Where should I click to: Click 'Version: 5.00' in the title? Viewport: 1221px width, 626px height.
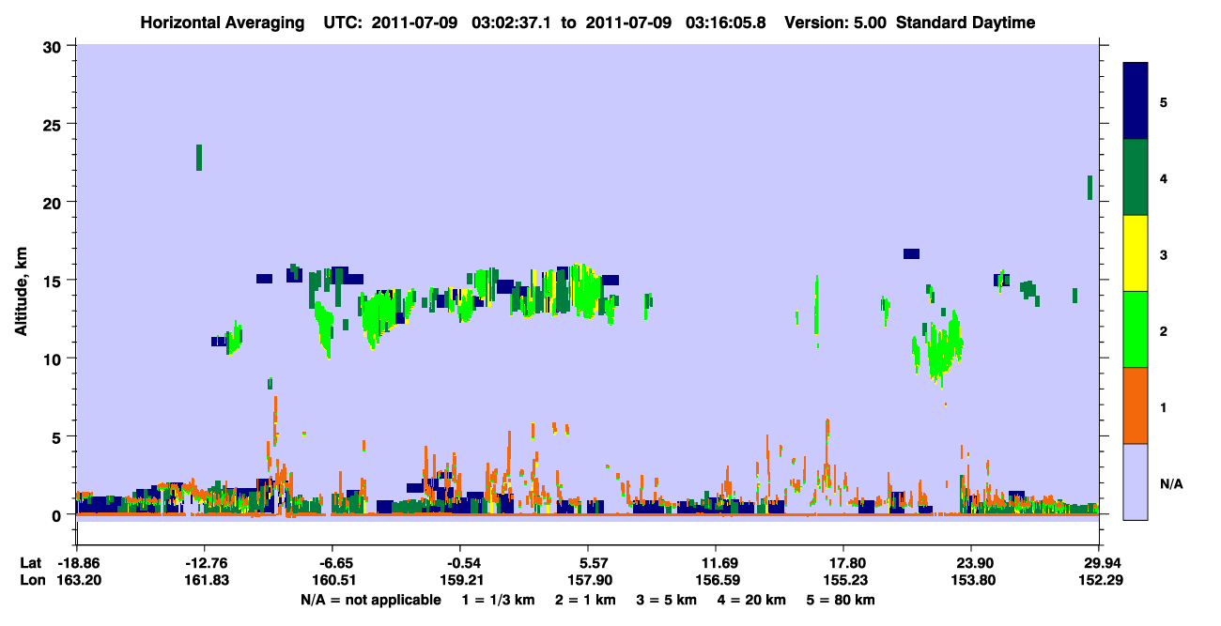836,23
